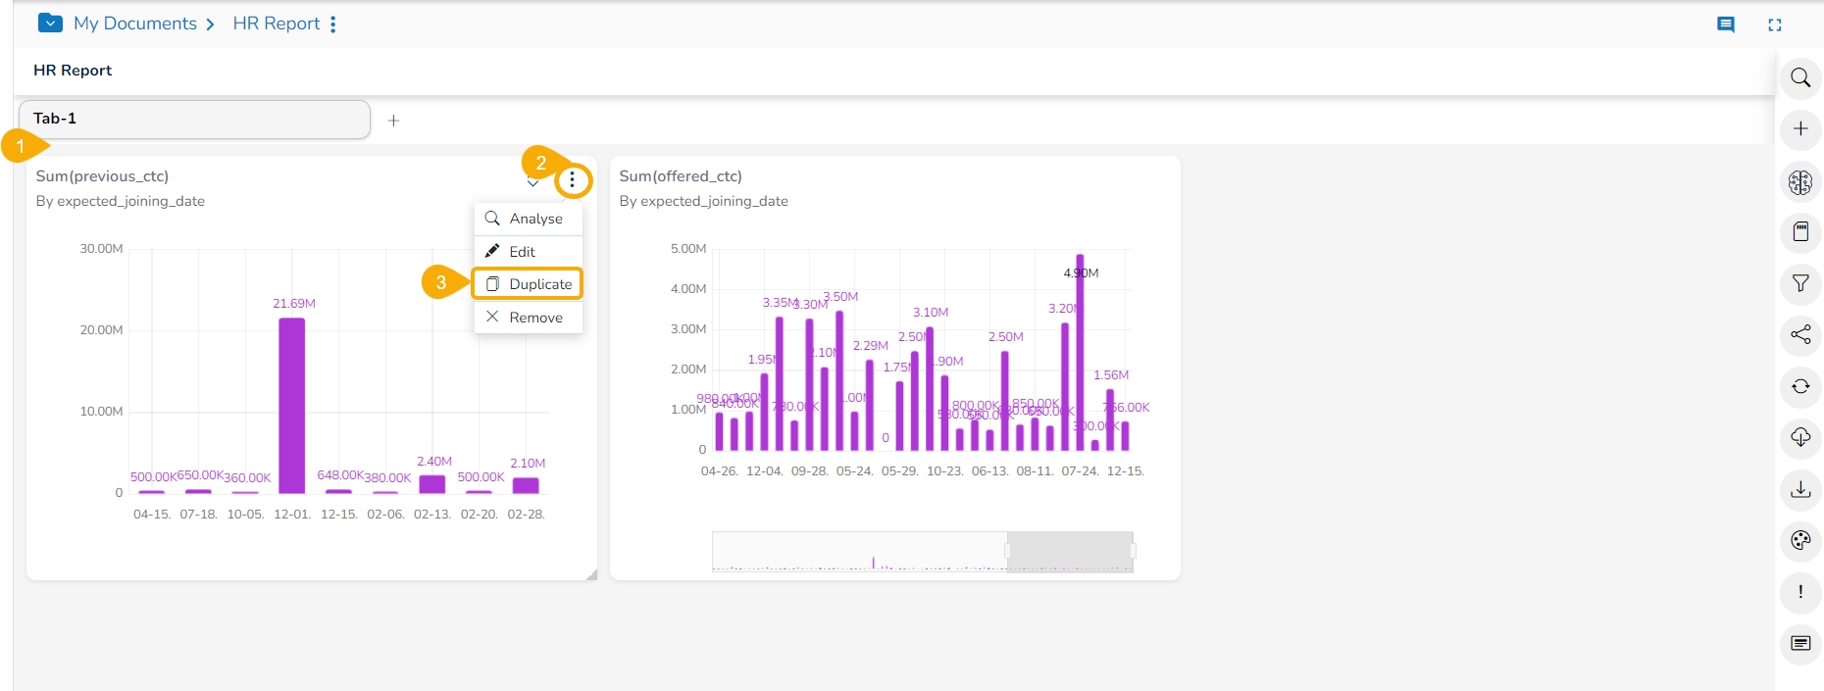Click the 21.69M bar in previous_ctc chart

click(x=291, y=405)
